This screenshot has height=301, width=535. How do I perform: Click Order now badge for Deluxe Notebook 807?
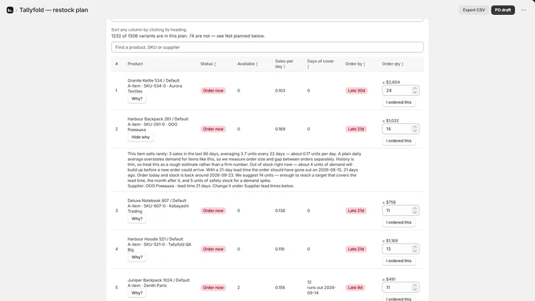[x=213, y=211]
